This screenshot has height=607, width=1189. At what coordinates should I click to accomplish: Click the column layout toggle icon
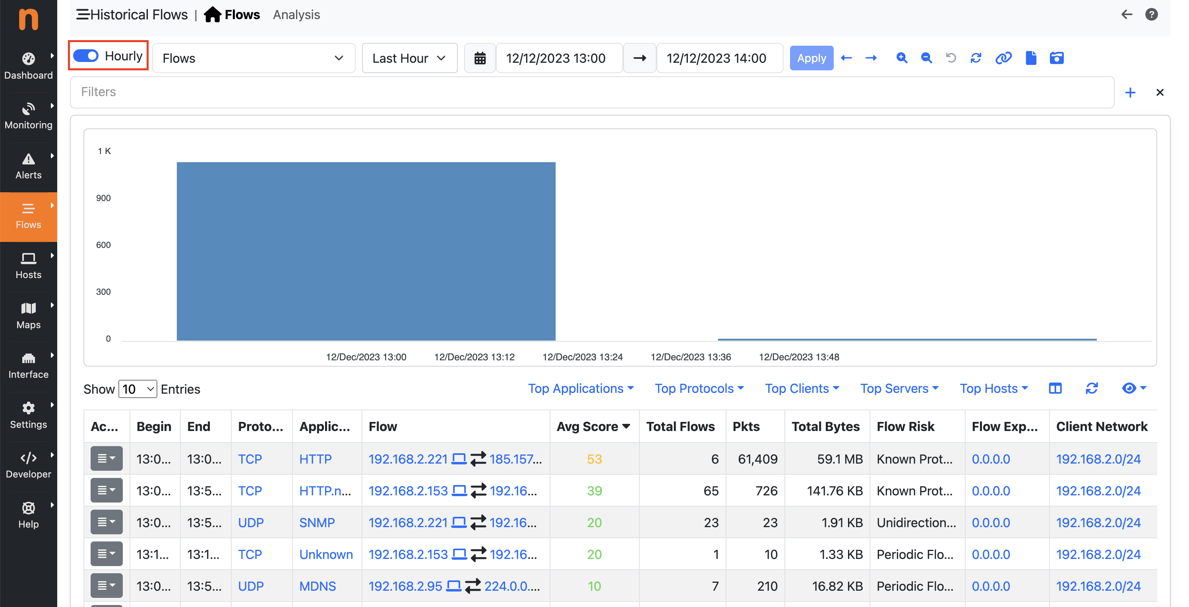[1054, 388]
